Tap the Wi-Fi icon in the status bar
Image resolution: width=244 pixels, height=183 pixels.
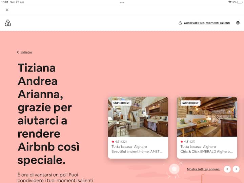230,2
